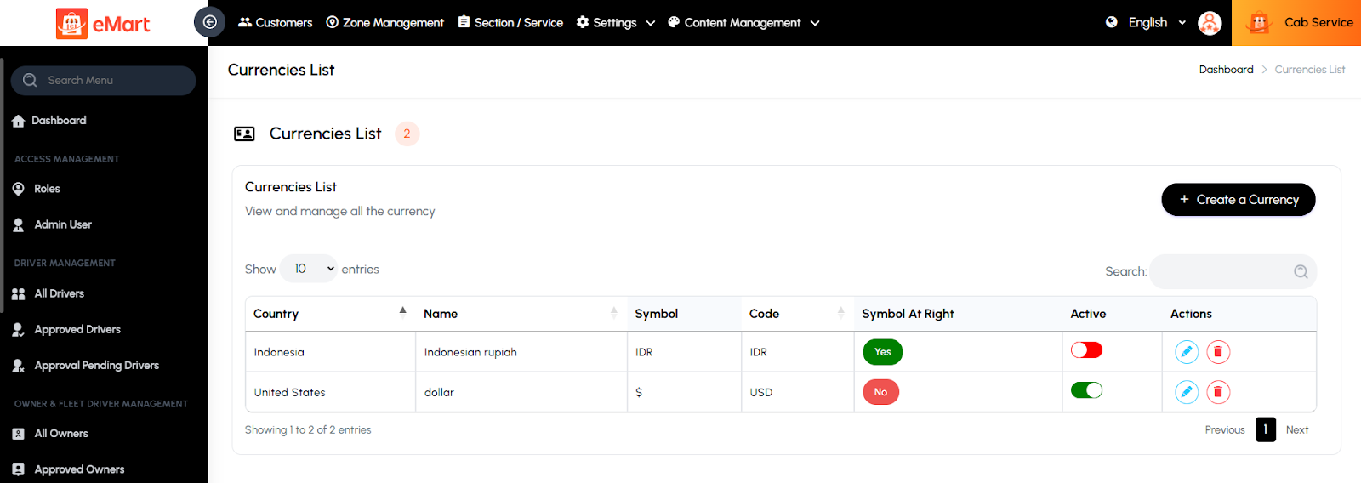
Task: Disable the United States active toggle
Action: click(x=1086, y=390)
